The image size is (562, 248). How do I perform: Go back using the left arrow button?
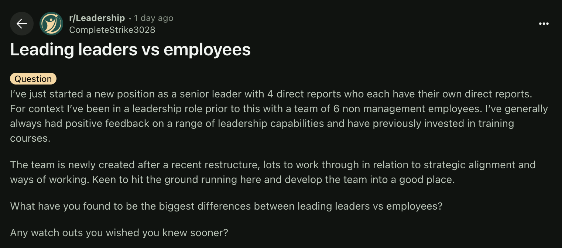pos(22,24)
